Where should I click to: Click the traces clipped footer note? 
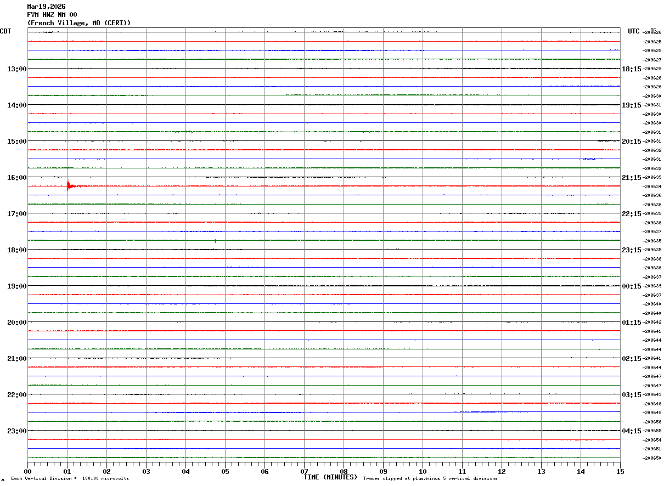[430, 479]
